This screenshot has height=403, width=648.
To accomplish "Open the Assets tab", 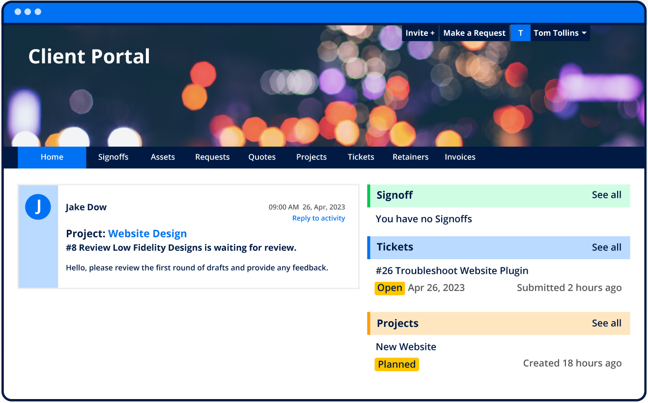I will pyautogui.click(x=163, y=157).
